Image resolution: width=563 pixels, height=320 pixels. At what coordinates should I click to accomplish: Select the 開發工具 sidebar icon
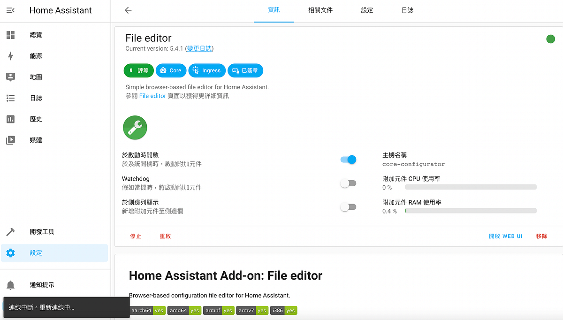(10, 231)
